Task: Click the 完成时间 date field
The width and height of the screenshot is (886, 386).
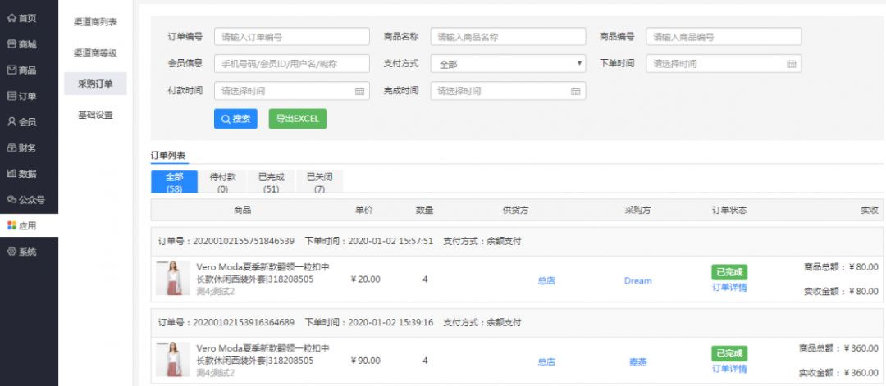Action: click(x=508, y=91)
